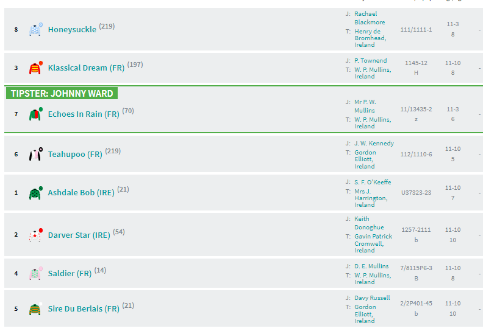
Task: Click Ashdale Bob's green spotted silks icon
Action: pos(36,193)
